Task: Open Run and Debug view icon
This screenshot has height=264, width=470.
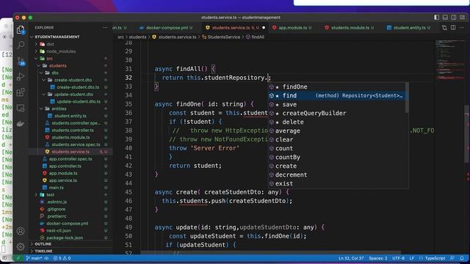Action: (21, 76)
